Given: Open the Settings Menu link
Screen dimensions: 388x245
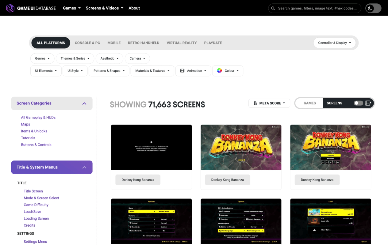Looking at the screenshot, I should (35, 242).
